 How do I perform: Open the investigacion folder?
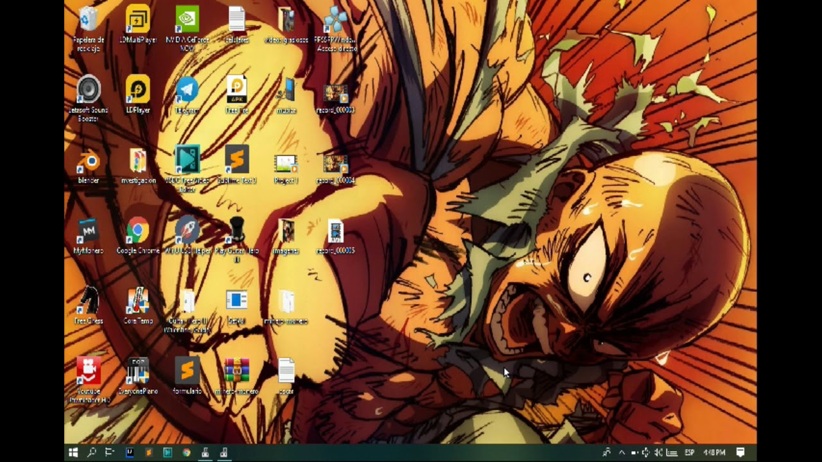click(138, 166)
